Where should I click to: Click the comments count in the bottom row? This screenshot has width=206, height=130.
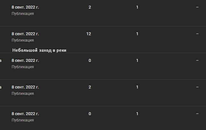[137, 114]
